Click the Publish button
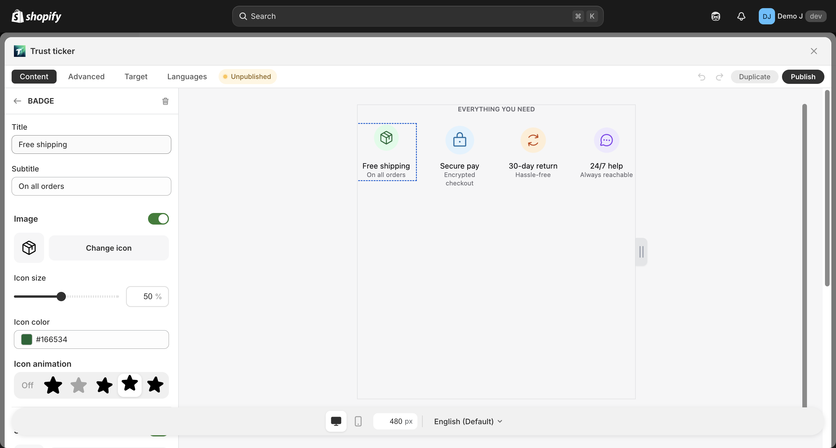Viewport: 836px width, 448px height. (803, 77)
